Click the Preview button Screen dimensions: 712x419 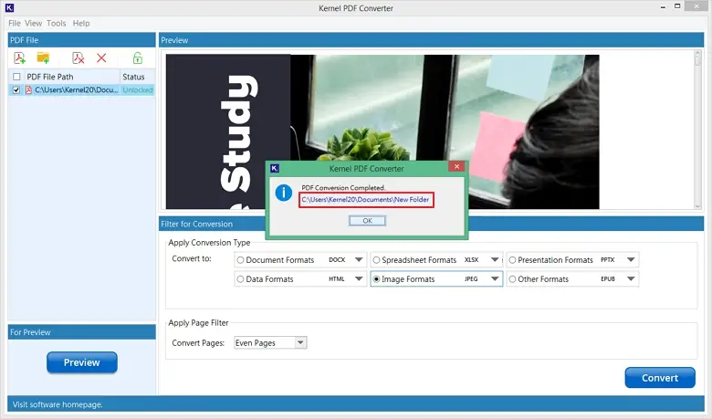pyautogui.click(x=82, y=362)
